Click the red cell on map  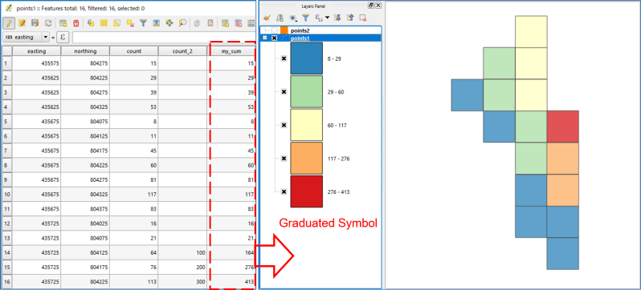pyautogui.click(x=563, y=127)
